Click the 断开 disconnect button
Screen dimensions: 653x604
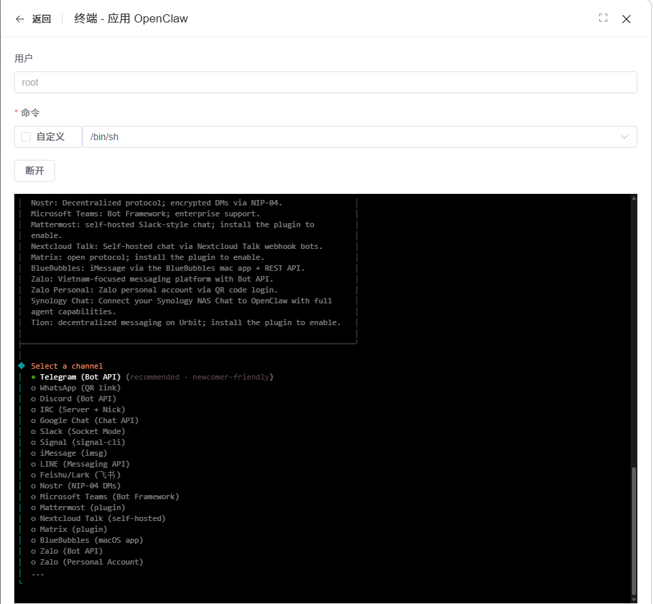click(35, 171)
